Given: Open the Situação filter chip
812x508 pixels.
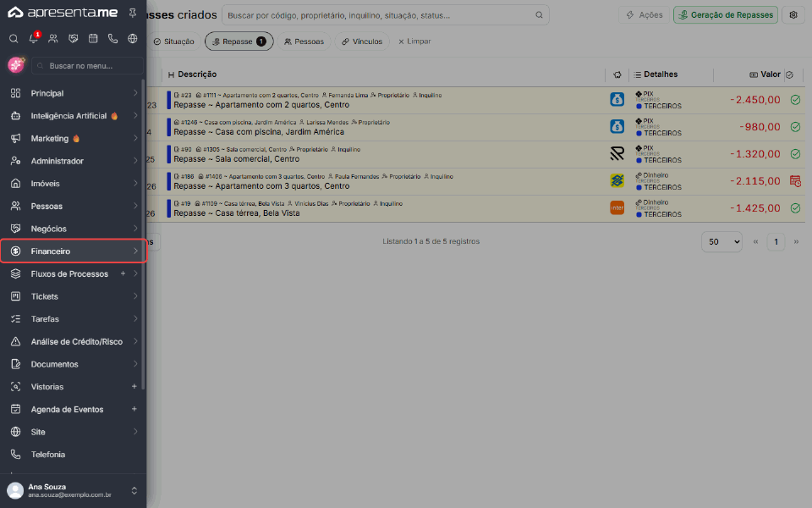Looking at the screenshot, I should [174, 41].
